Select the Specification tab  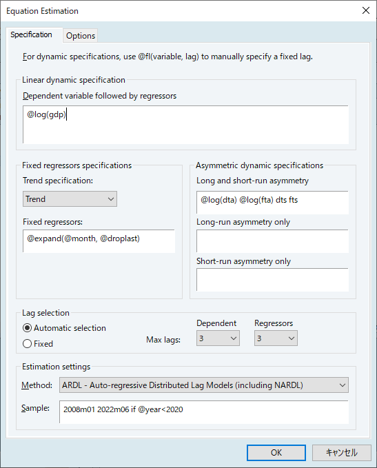[x=31, y=34]
